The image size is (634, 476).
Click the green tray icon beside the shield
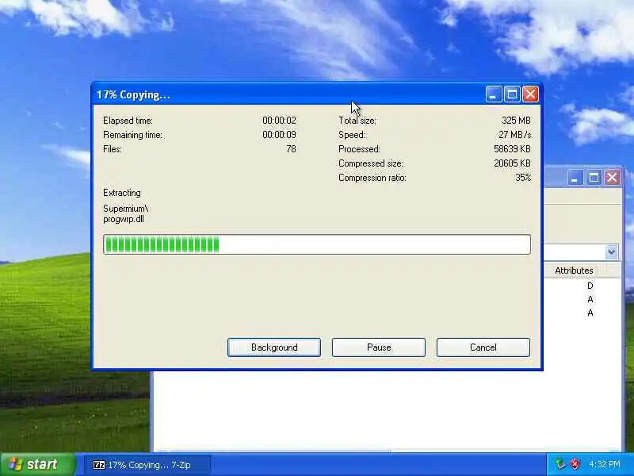[x=560, y=464]
